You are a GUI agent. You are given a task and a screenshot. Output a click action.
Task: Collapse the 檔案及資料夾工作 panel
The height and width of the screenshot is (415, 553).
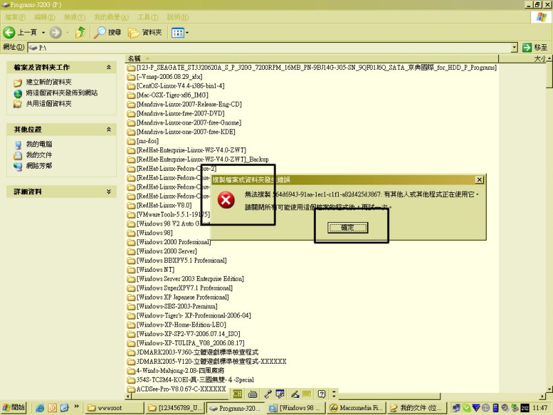point(109,67)
